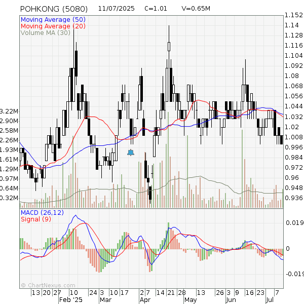
Task: Click the 3.22M volume axis label
Action: pyautogui.click(x=9, y=111)
